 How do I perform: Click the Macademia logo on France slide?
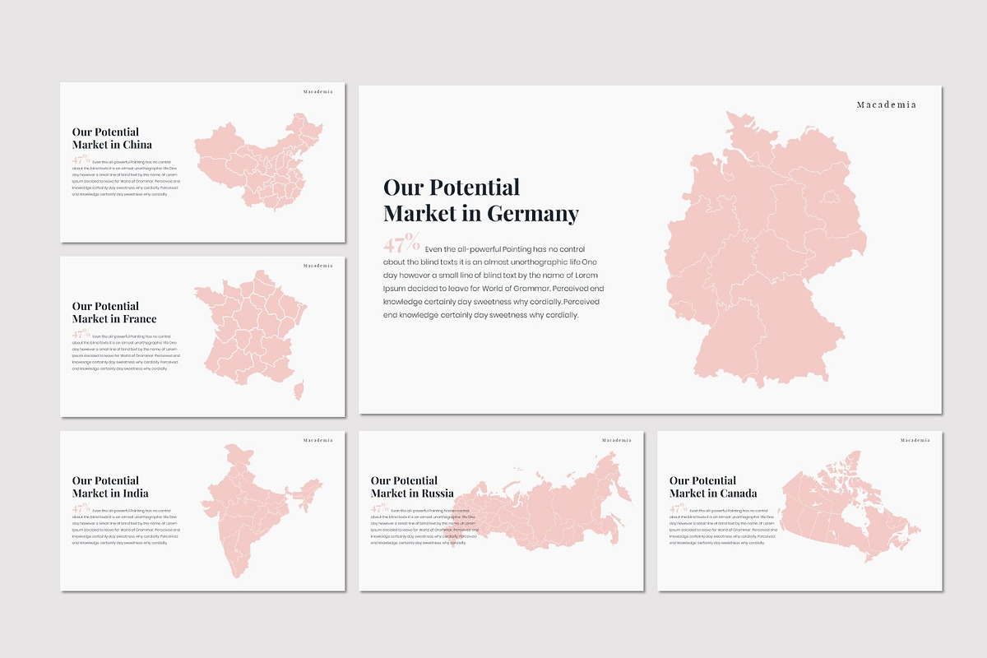(318, 266)
